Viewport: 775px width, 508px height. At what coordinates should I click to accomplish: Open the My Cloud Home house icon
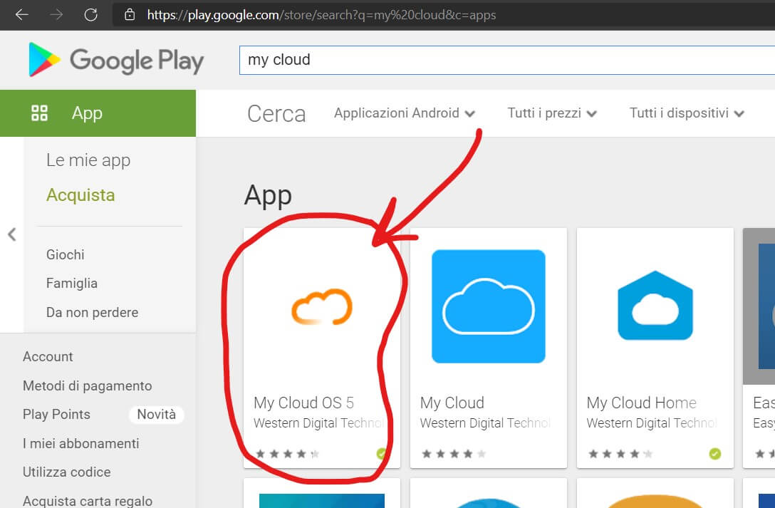coord(655,306)
